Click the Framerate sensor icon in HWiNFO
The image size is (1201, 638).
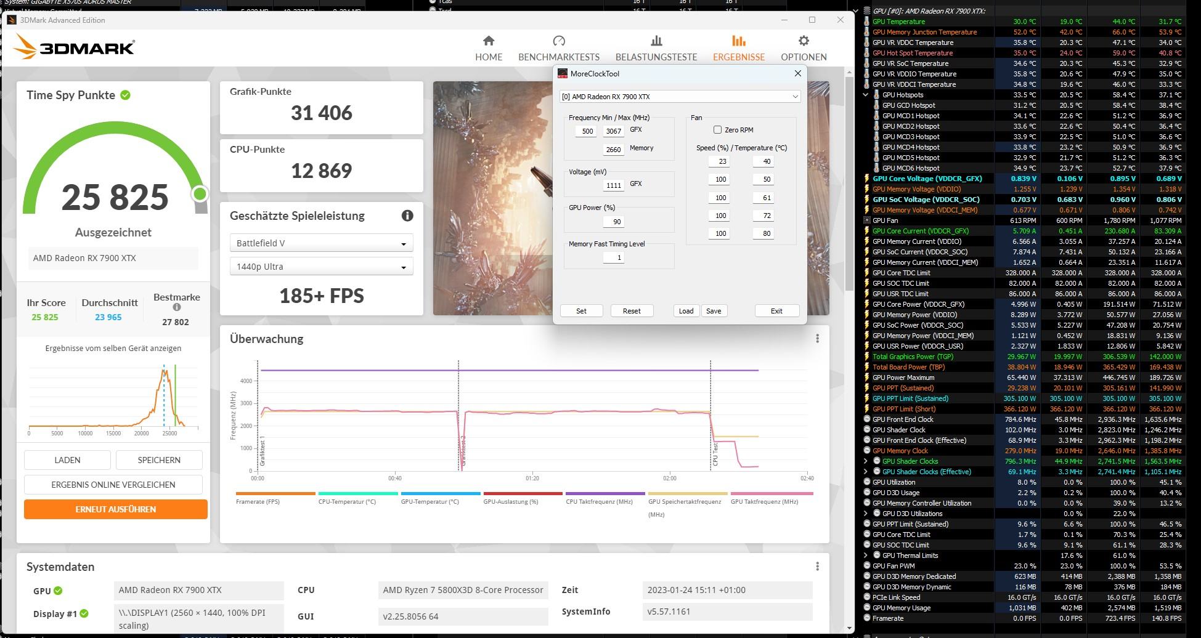click(866, 618)
